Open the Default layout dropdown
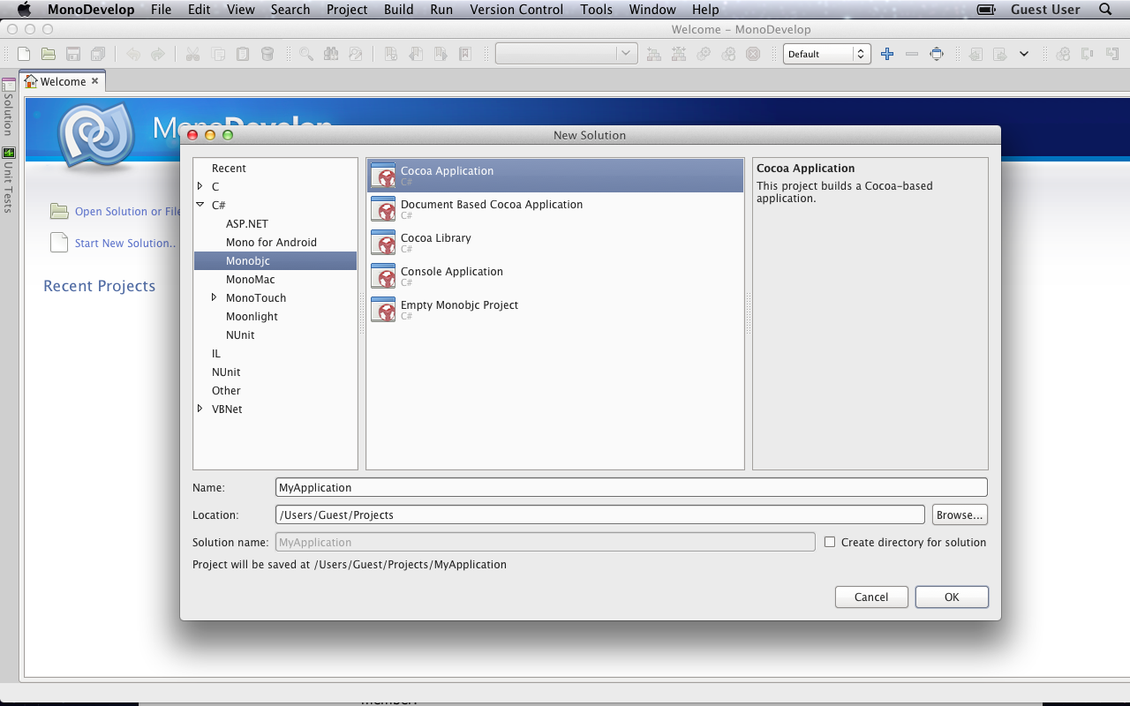The height and width of the screenshot is (706, 1130). (x=826, y=54)
